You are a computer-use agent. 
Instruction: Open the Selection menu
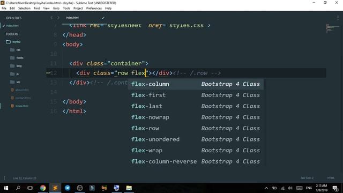pos(24,9)
